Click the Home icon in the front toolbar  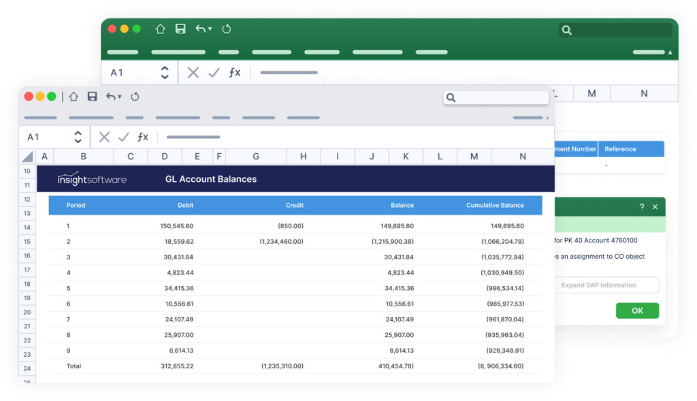click(x=73, y=97)
